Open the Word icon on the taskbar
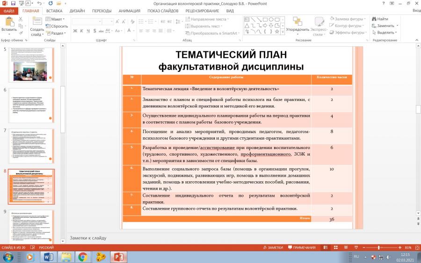421x263 pixels. [48, 257]
